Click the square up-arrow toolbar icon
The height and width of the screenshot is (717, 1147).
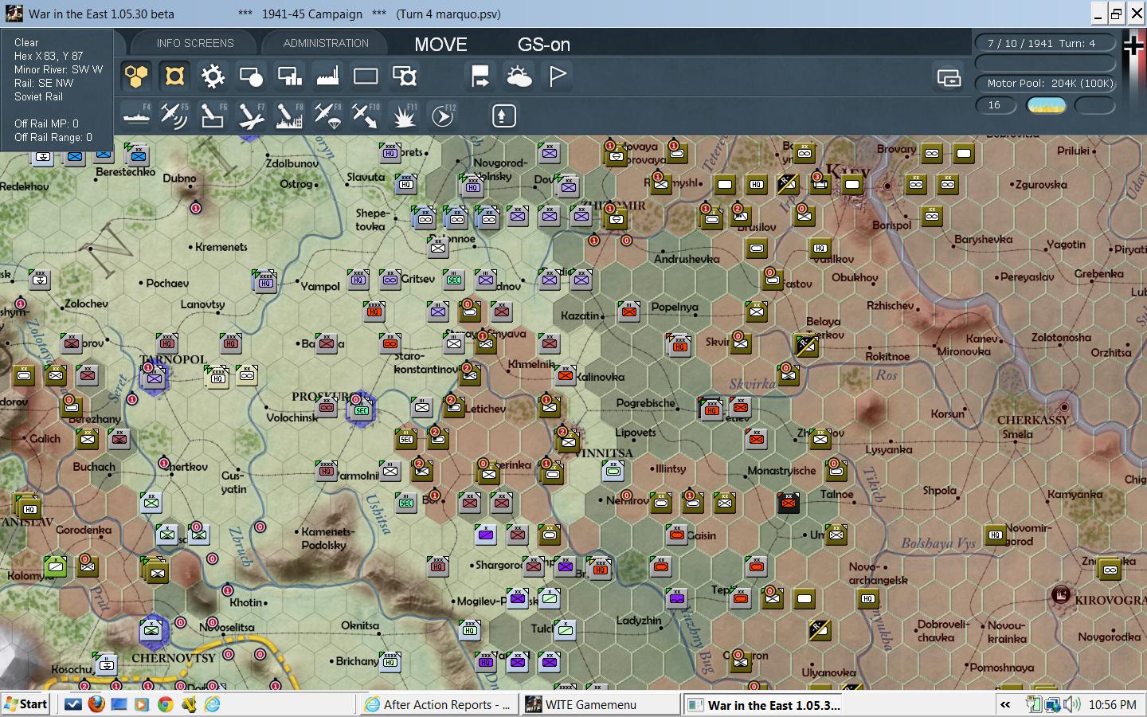click(502, 116)
